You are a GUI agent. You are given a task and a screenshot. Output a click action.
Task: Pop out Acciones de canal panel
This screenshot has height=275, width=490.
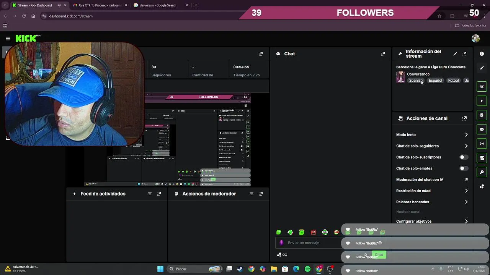coord(464,118)
